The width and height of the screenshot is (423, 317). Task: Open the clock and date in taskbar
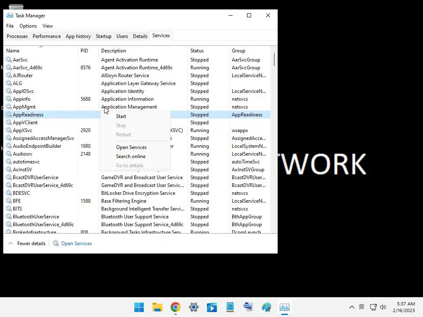[x=404, y=307]
